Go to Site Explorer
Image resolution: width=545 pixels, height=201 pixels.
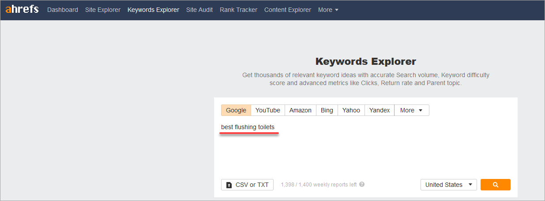click(x=103, y=10)
